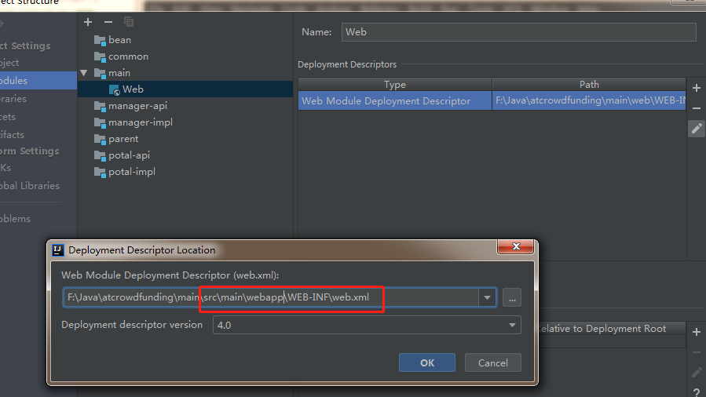Select the manager-impl module

[141, 122]
